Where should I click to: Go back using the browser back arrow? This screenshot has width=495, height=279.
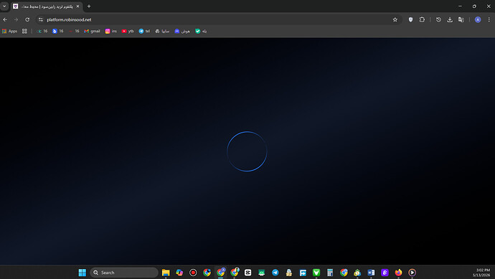[5, 19]
